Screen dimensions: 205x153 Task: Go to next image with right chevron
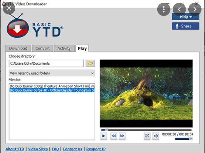click(195, 9)
